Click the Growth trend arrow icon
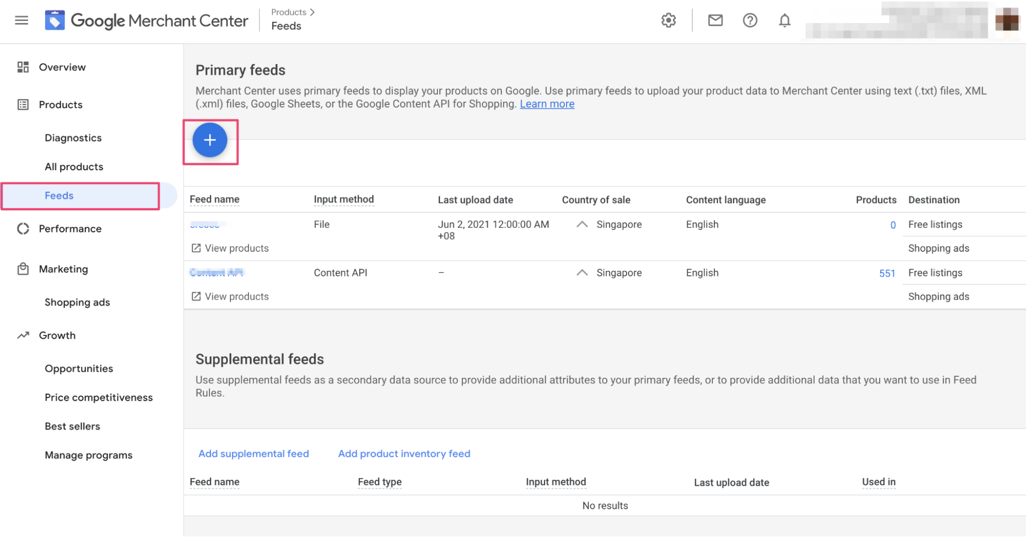The image size is (1026, 537). [x=23, y=335]
